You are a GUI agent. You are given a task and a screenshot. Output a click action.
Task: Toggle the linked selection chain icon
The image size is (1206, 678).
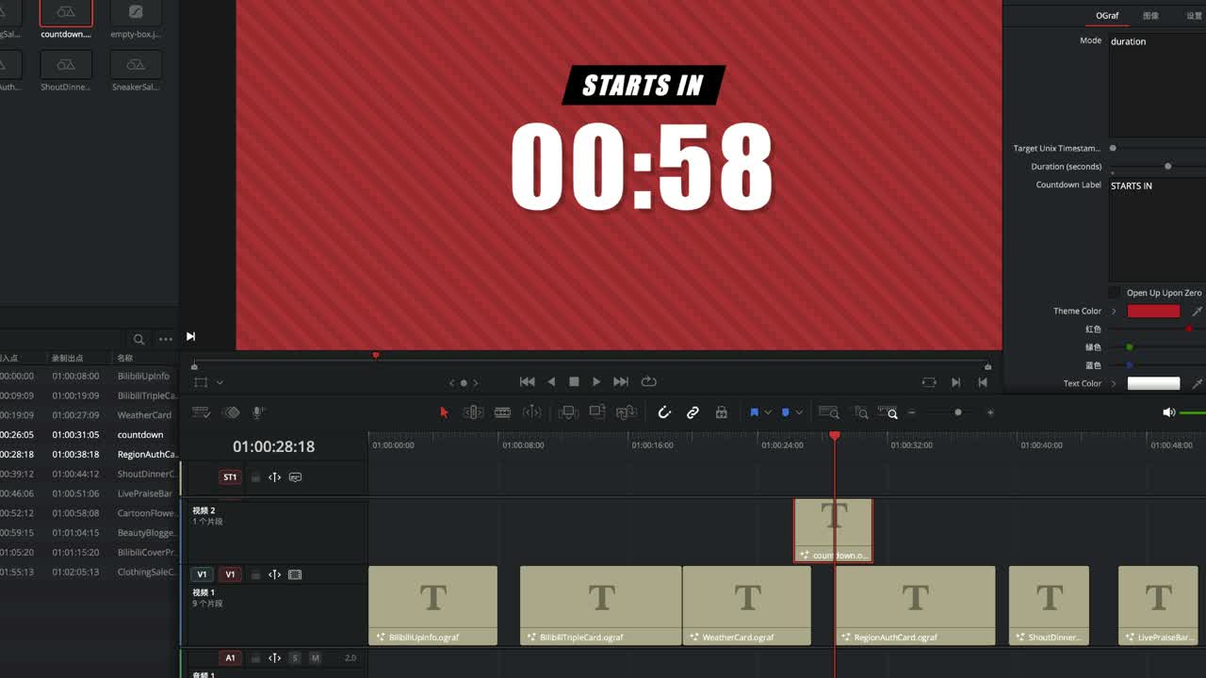pyautogui.click(x=693, y=412)
